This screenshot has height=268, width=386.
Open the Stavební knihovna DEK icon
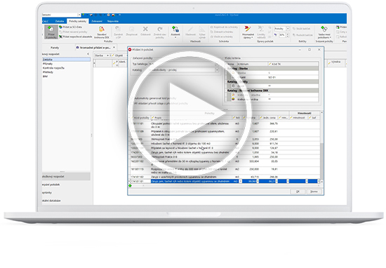pos(102,32)
